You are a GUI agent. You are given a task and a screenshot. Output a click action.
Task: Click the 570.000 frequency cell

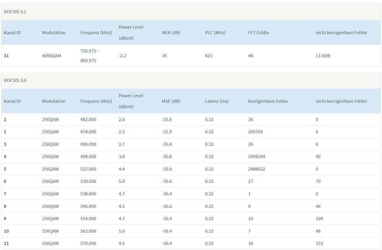[88, 244]
